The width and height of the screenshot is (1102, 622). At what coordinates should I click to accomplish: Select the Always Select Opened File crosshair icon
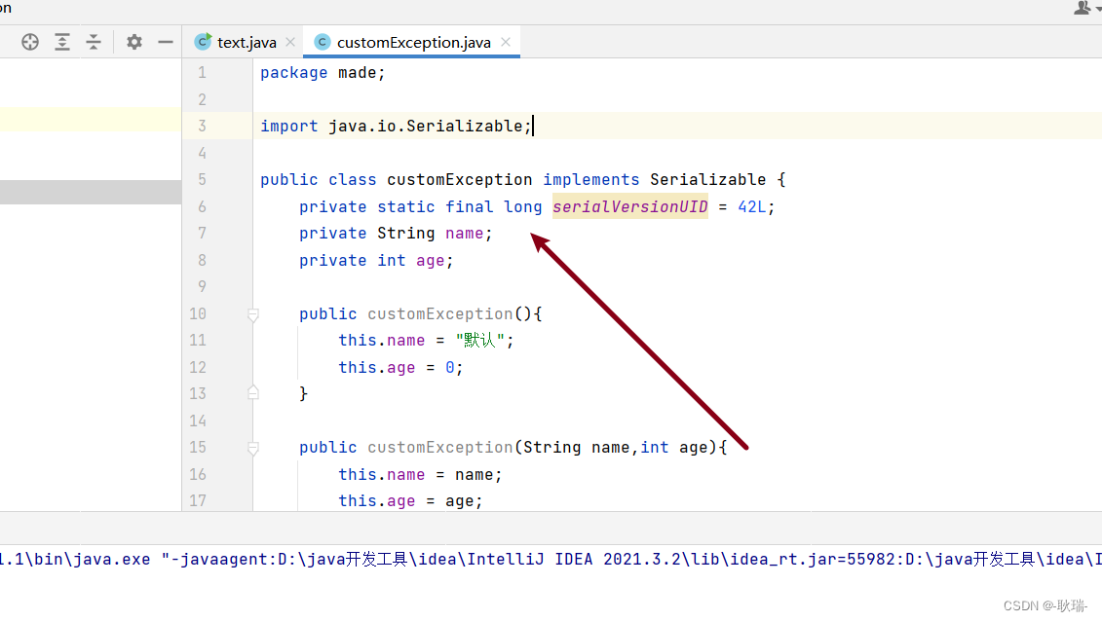[x=29, y=41]
